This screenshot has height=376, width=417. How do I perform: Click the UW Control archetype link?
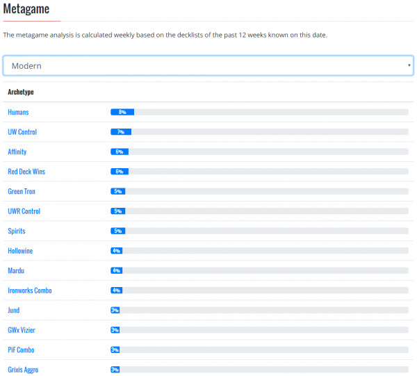pyautogui.click(x=22, y=132)
